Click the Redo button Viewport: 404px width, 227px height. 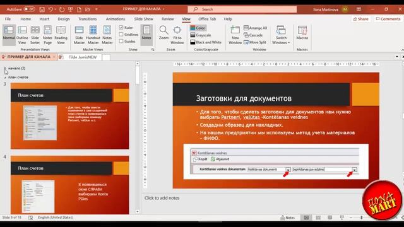pyautogui.click(x=62, y=9)
